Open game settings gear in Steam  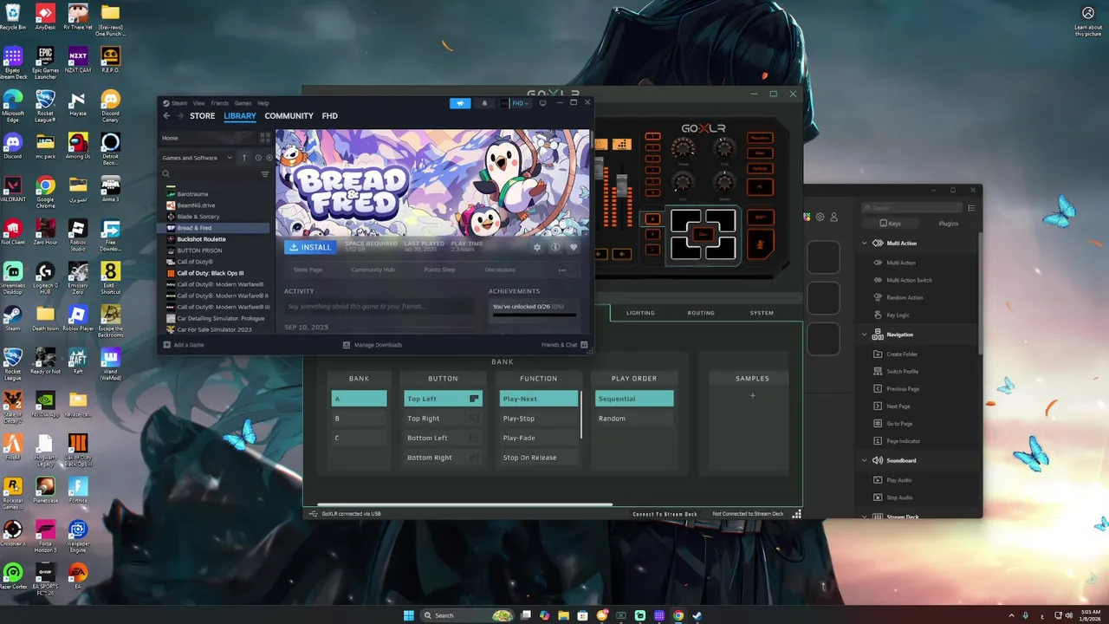click(537, 247)
